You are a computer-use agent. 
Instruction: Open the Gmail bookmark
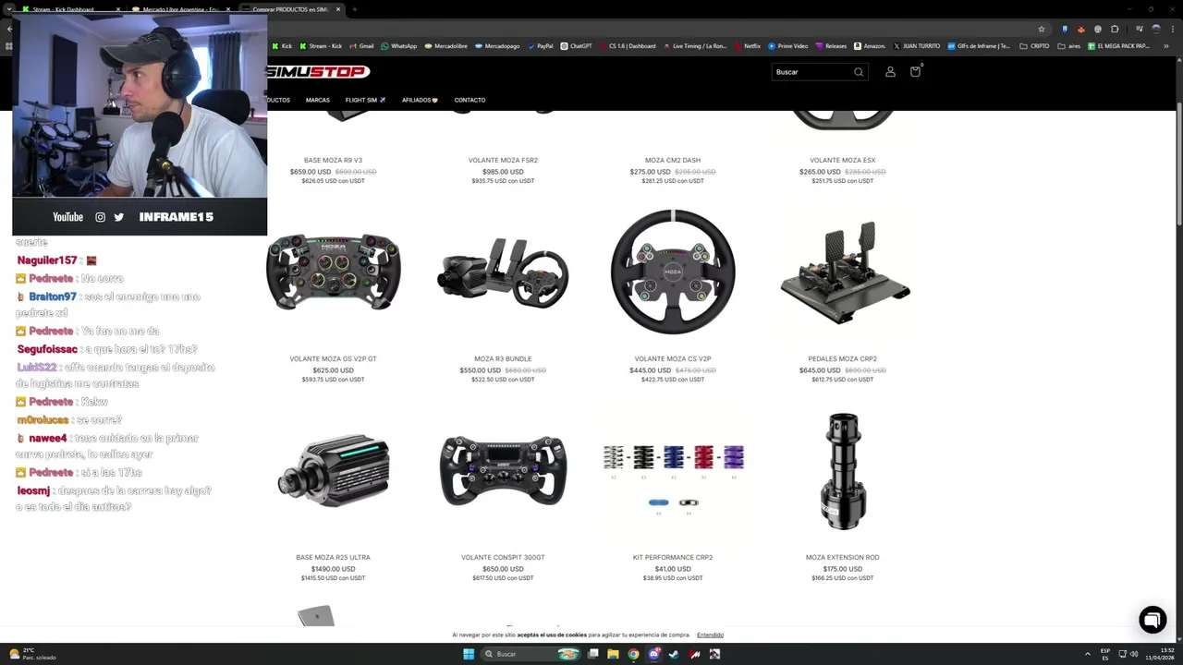coord(361,45)
